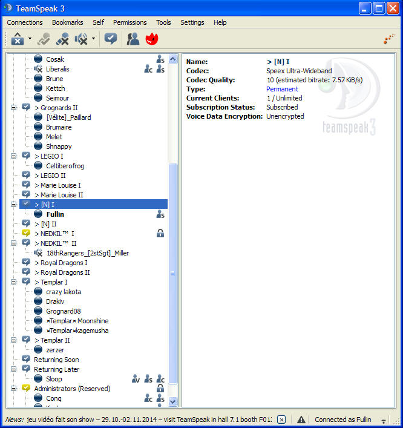Open the Self menu

pos(98,22)
